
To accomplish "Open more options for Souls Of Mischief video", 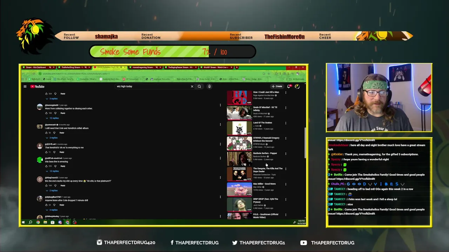I will point(286,108).
